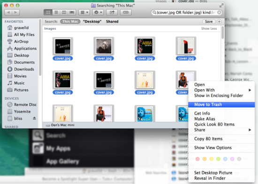Image resolution: width=258 pixels, height=184 pixels.
Task: Switch to Cover Flow view
Action: coord(72,13)
